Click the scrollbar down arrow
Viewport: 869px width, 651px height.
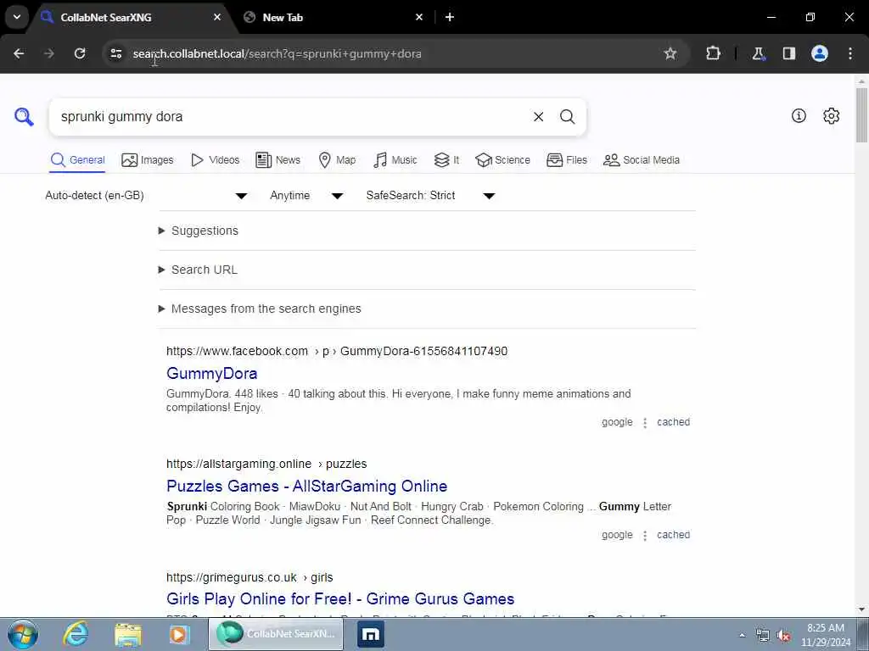tap(861, 610)
